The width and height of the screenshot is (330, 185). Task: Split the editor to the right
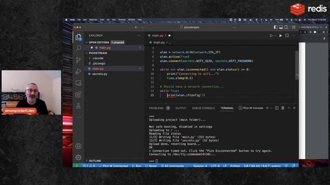click(x=287, y=35)
